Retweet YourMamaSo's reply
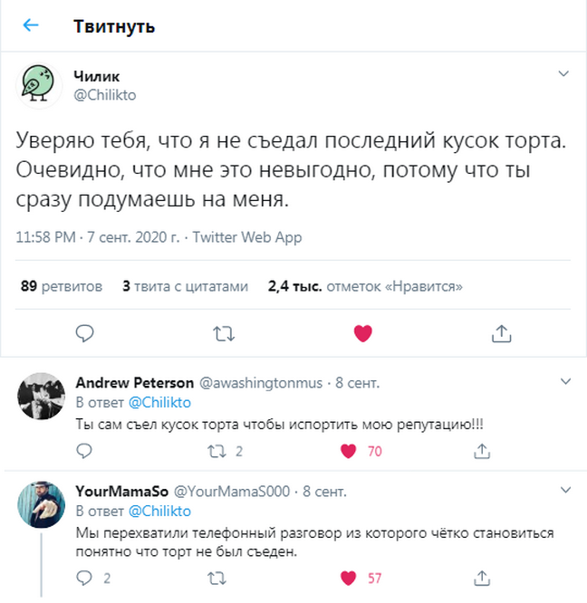This screenshot has width=587, height=603. [x=217, y=578]
